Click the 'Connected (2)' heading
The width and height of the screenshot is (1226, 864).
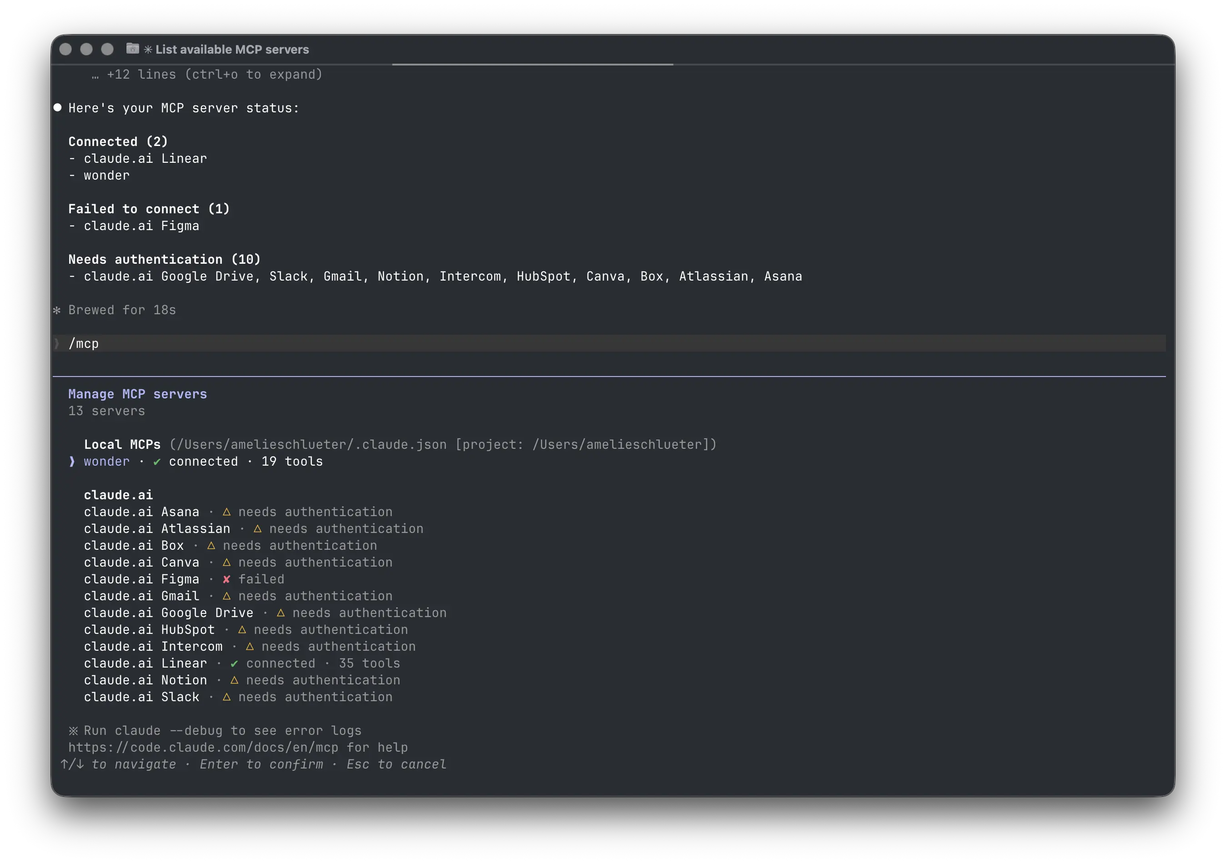pyautogui.click(x=118, y=141)
